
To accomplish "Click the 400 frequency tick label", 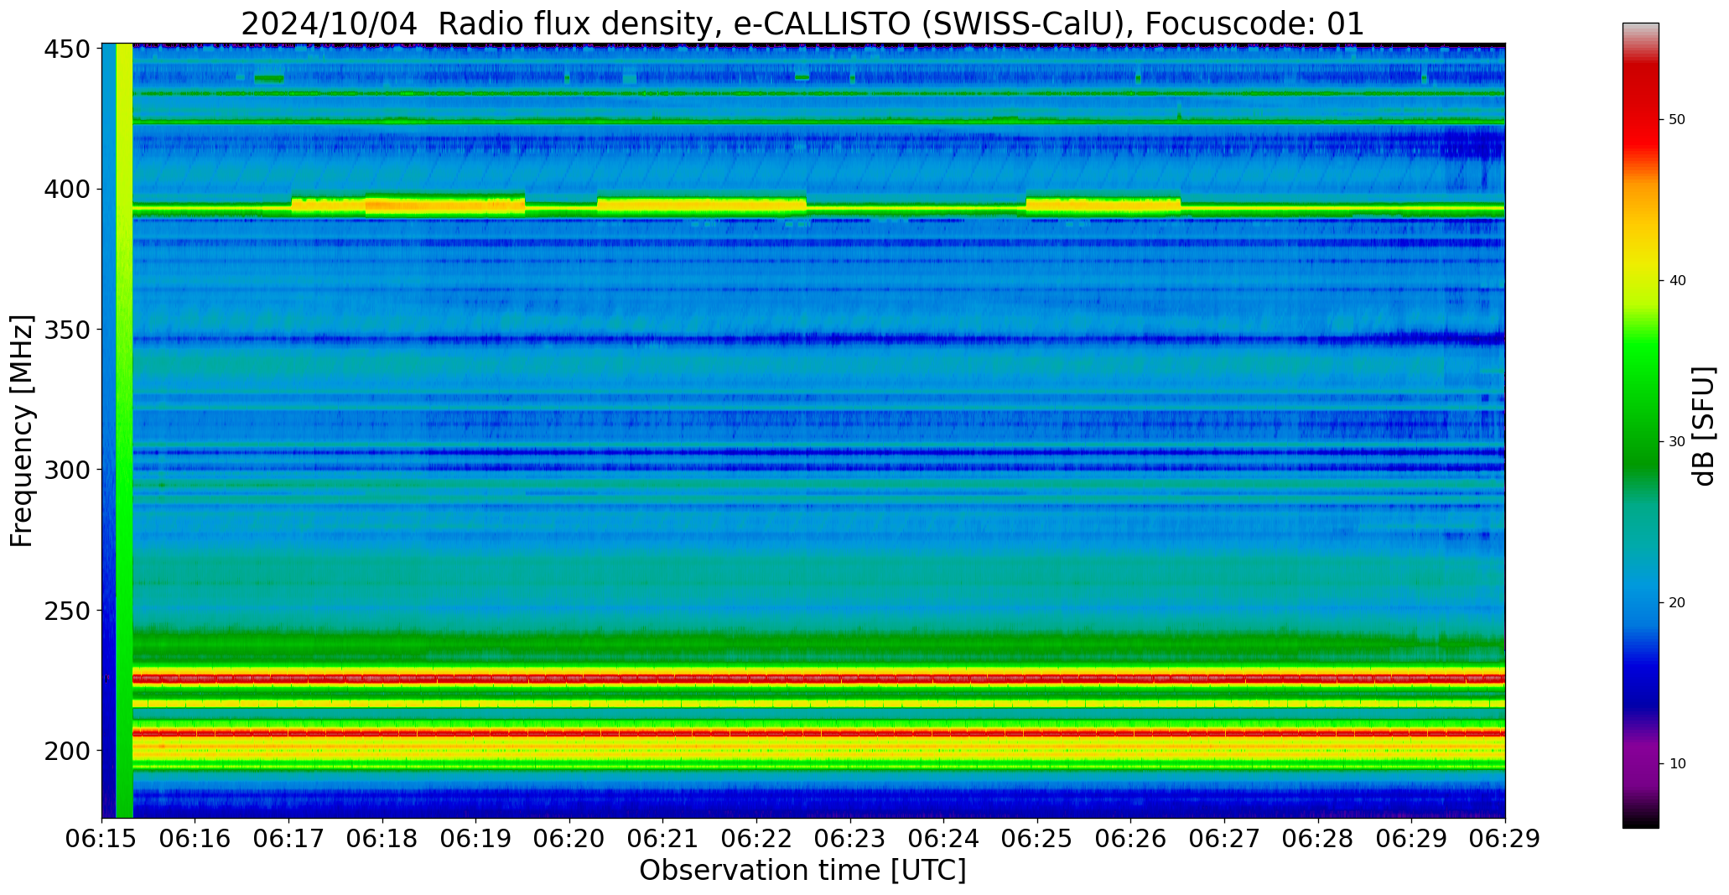I will click(67, 190).
